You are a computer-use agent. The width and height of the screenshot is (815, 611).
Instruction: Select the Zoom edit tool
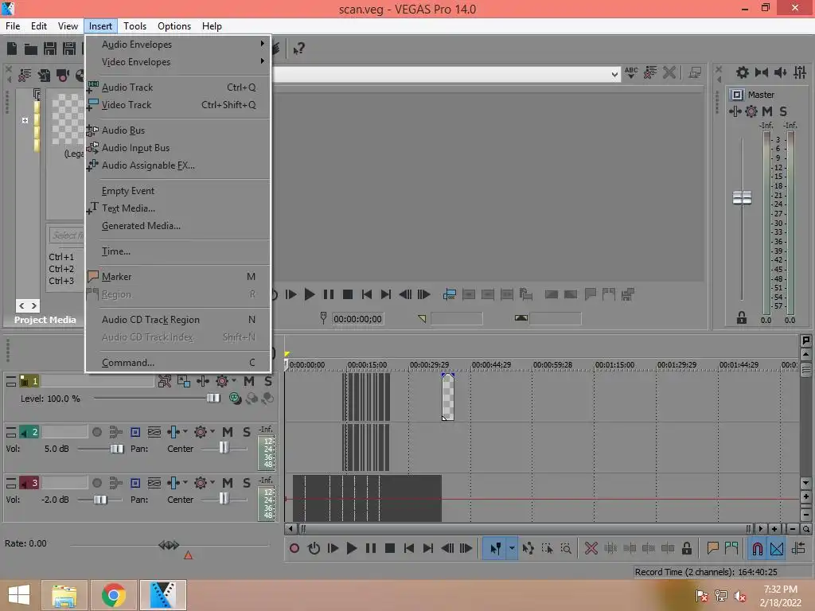click(x=566, y=548)
